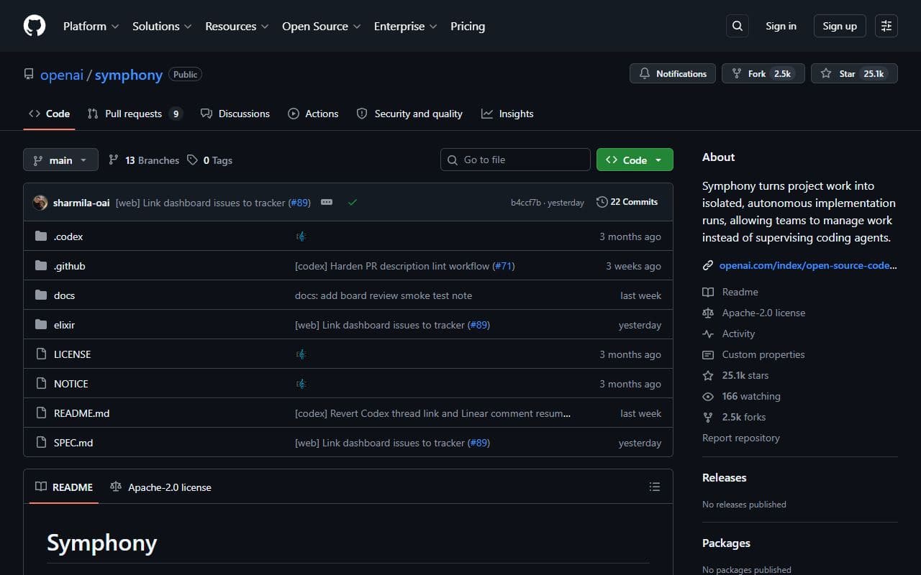Click the fork icon beside 2.5k forks
The image size is (921, 575).
click(708, 417)
